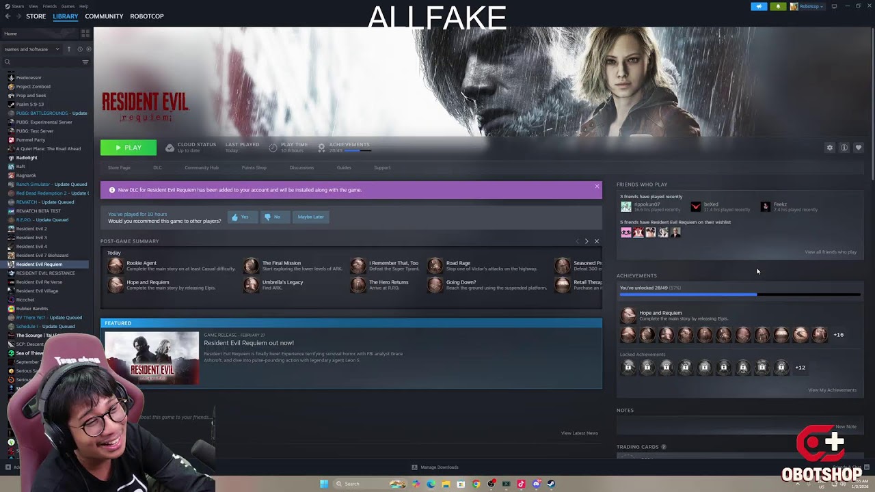The width and height of the screenshot is (875, 492).
Task: Open Steam from the taskbar
Action: click(x=551, y=484)
